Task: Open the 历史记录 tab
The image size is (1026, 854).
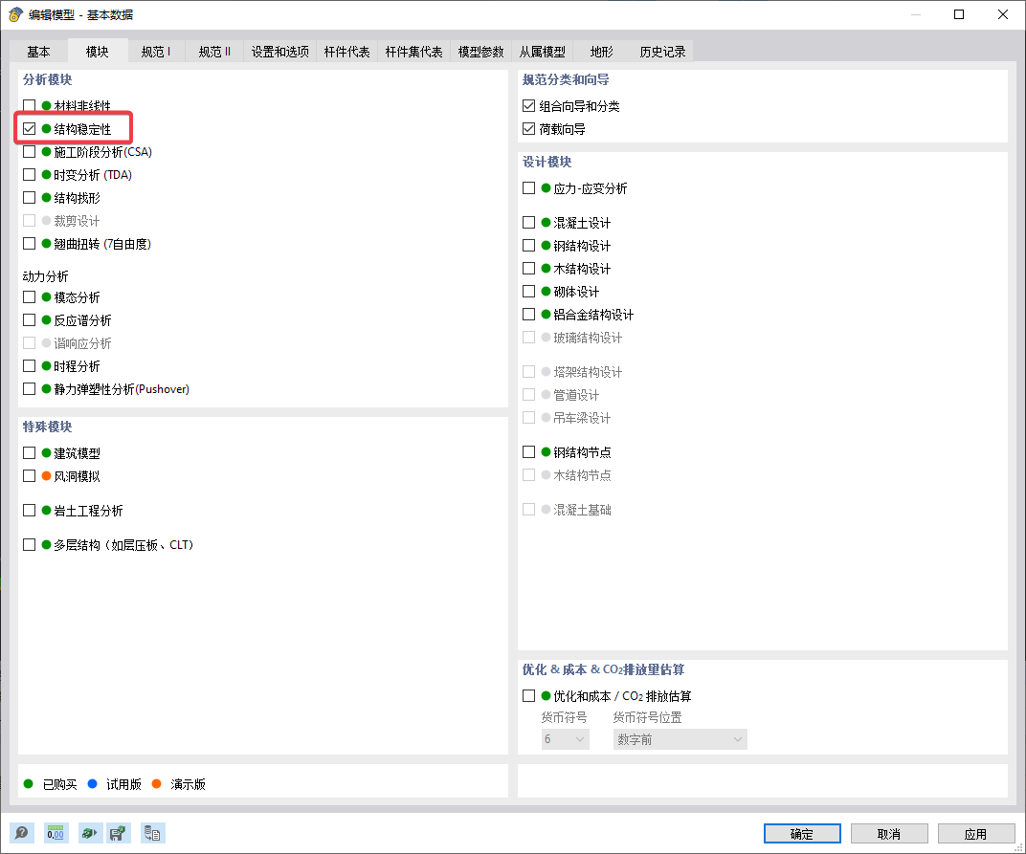Action: (662, 51)
